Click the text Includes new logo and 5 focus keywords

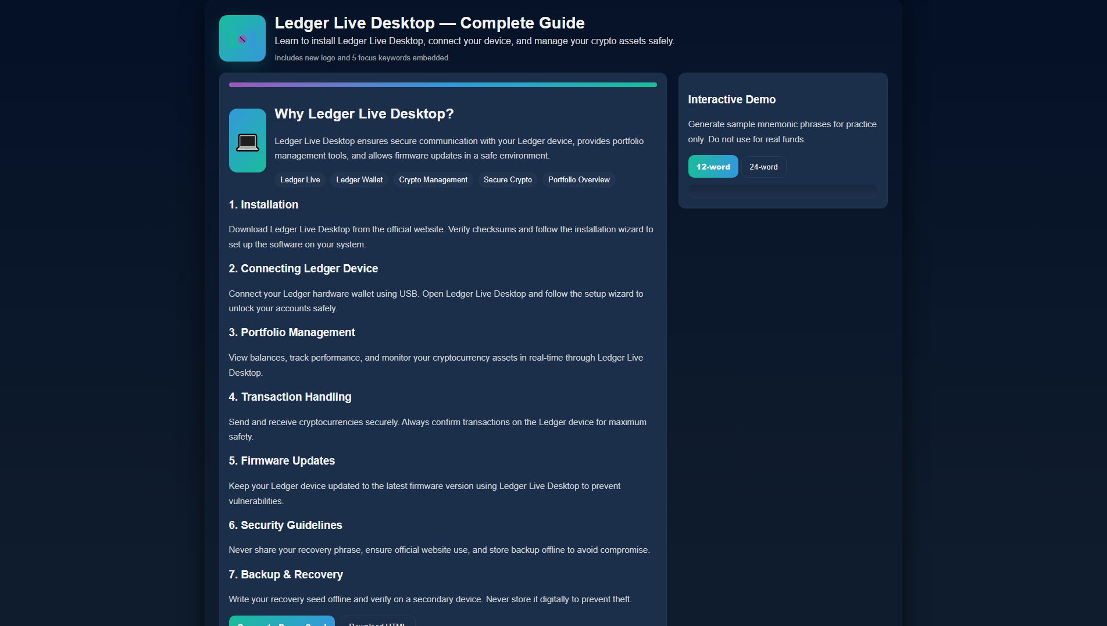362,57
